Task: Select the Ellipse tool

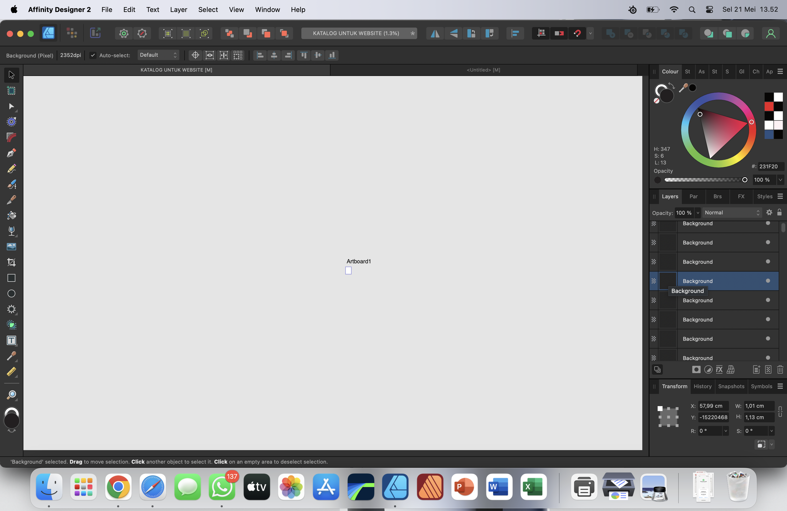Action: (11, 293)
